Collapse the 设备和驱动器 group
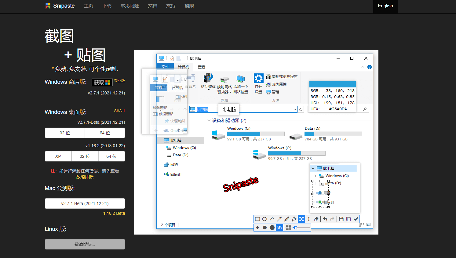This screenshot has width=456, height=258. coord(209,121)
